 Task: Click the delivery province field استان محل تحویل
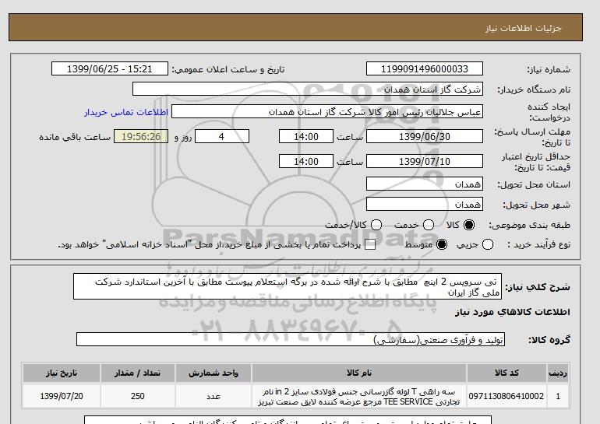(425, 184)
